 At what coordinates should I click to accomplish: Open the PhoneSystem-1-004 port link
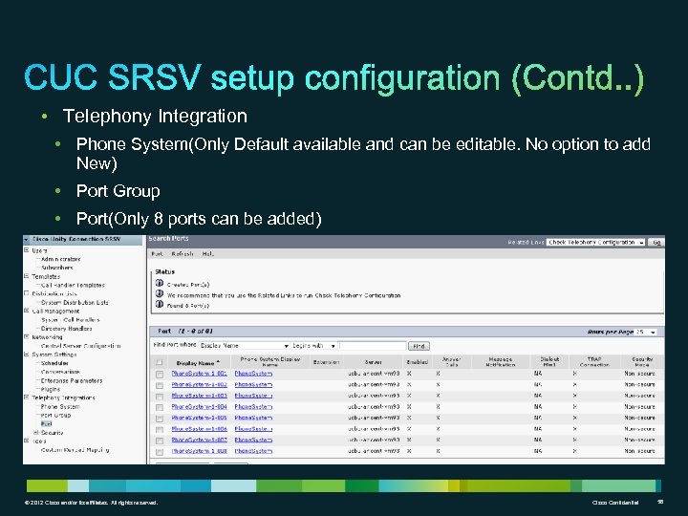tap(199, 407)
